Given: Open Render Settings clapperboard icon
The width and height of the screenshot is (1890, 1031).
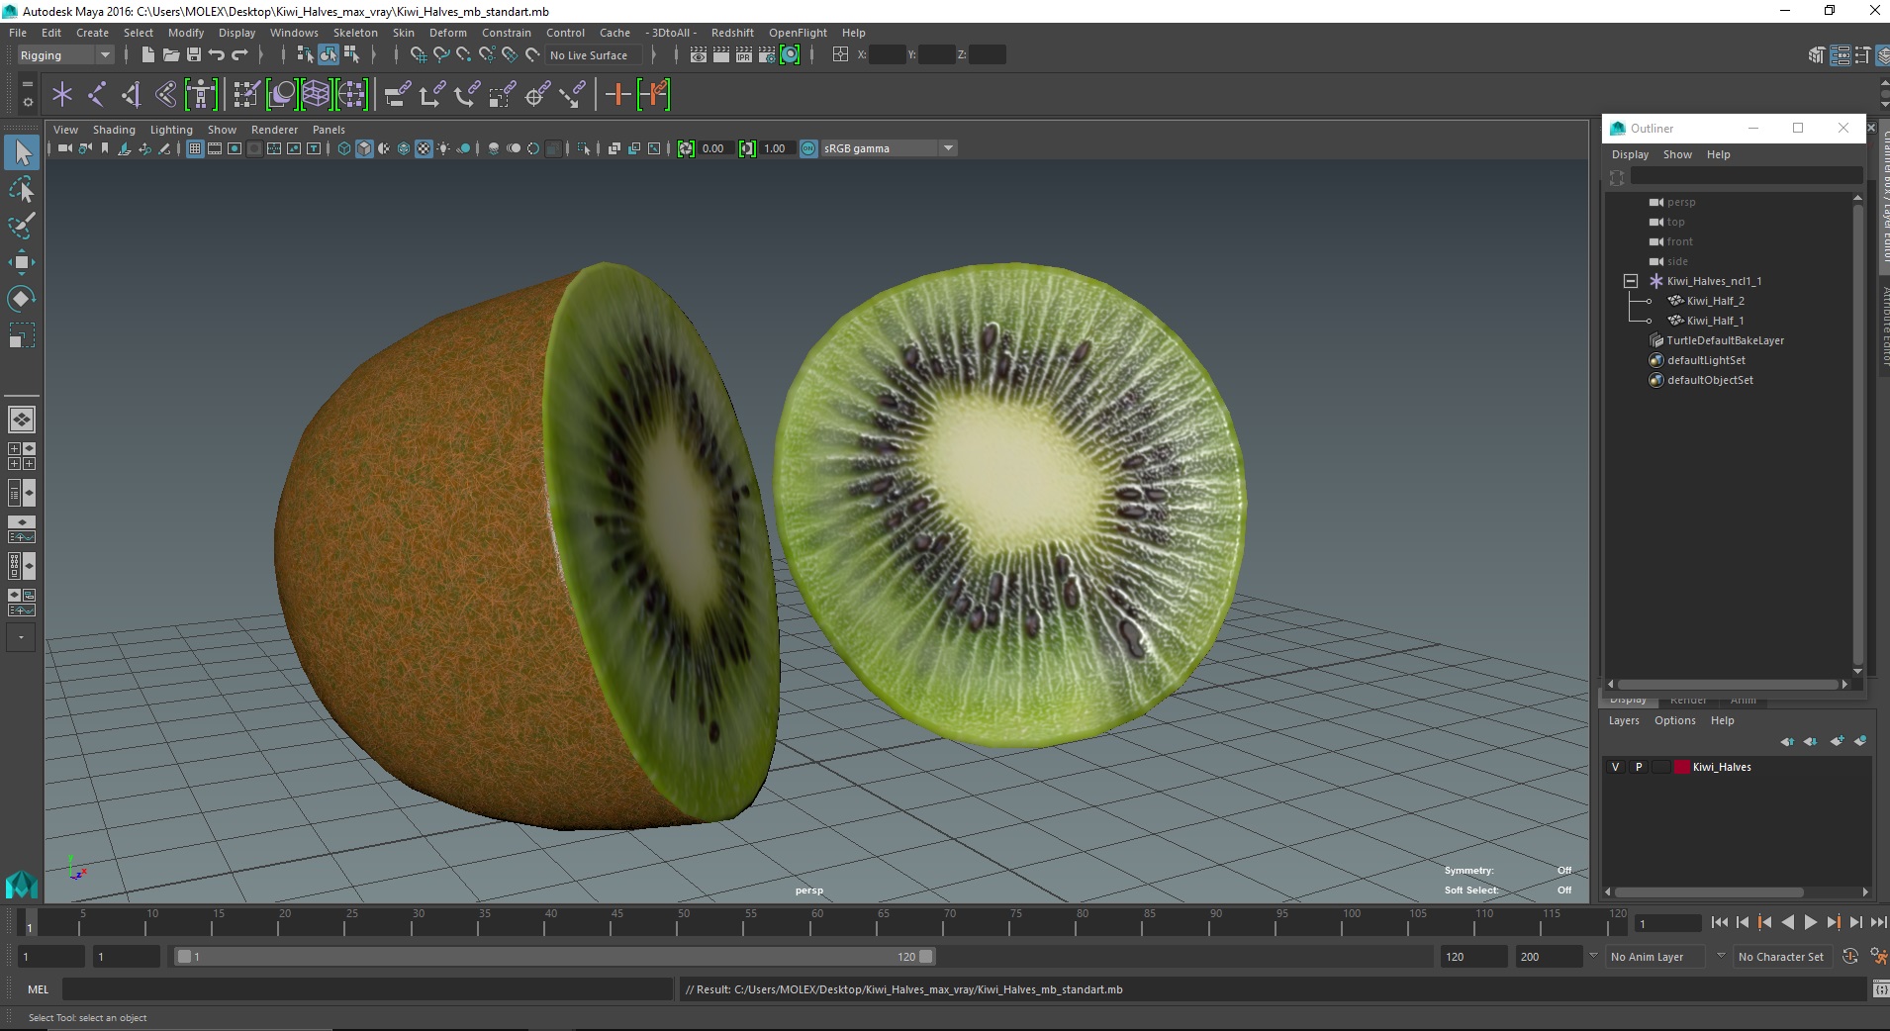Looking at the screenshot, I should (767, 55).
